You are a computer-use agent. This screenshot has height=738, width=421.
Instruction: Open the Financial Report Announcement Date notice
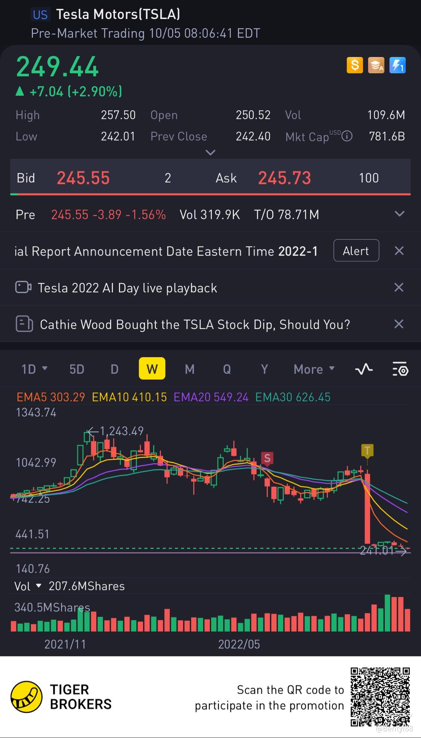[166, 251]
